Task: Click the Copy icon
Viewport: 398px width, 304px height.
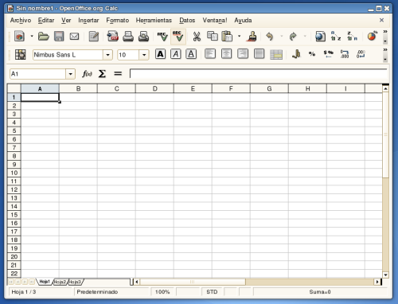Action: (213, 36)
